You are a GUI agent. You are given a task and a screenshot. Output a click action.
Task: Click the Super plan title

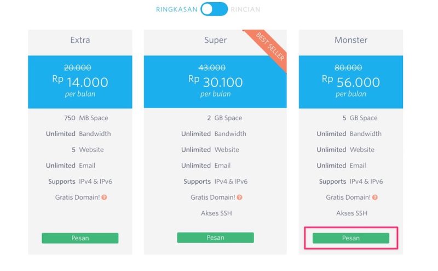(215, 40)
